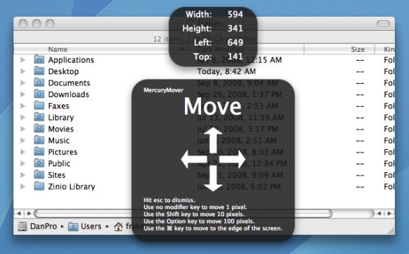Click the 'Hit esc to dismiss.' hint
Screen dimensions: 409x254
(x=169, y=200)
